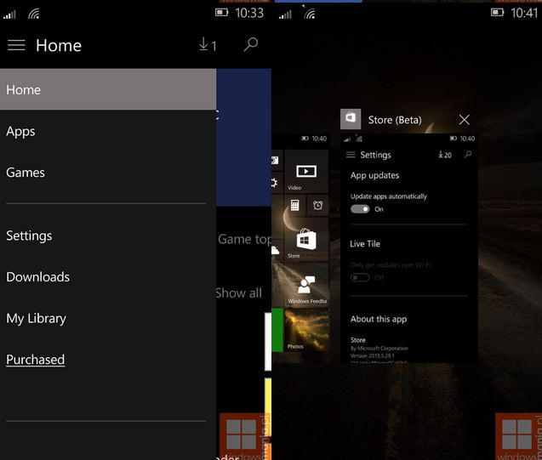The image size is (542, 460).
Task: Launch the Store tile with shopping bag
Action: [x=305, y=241]
